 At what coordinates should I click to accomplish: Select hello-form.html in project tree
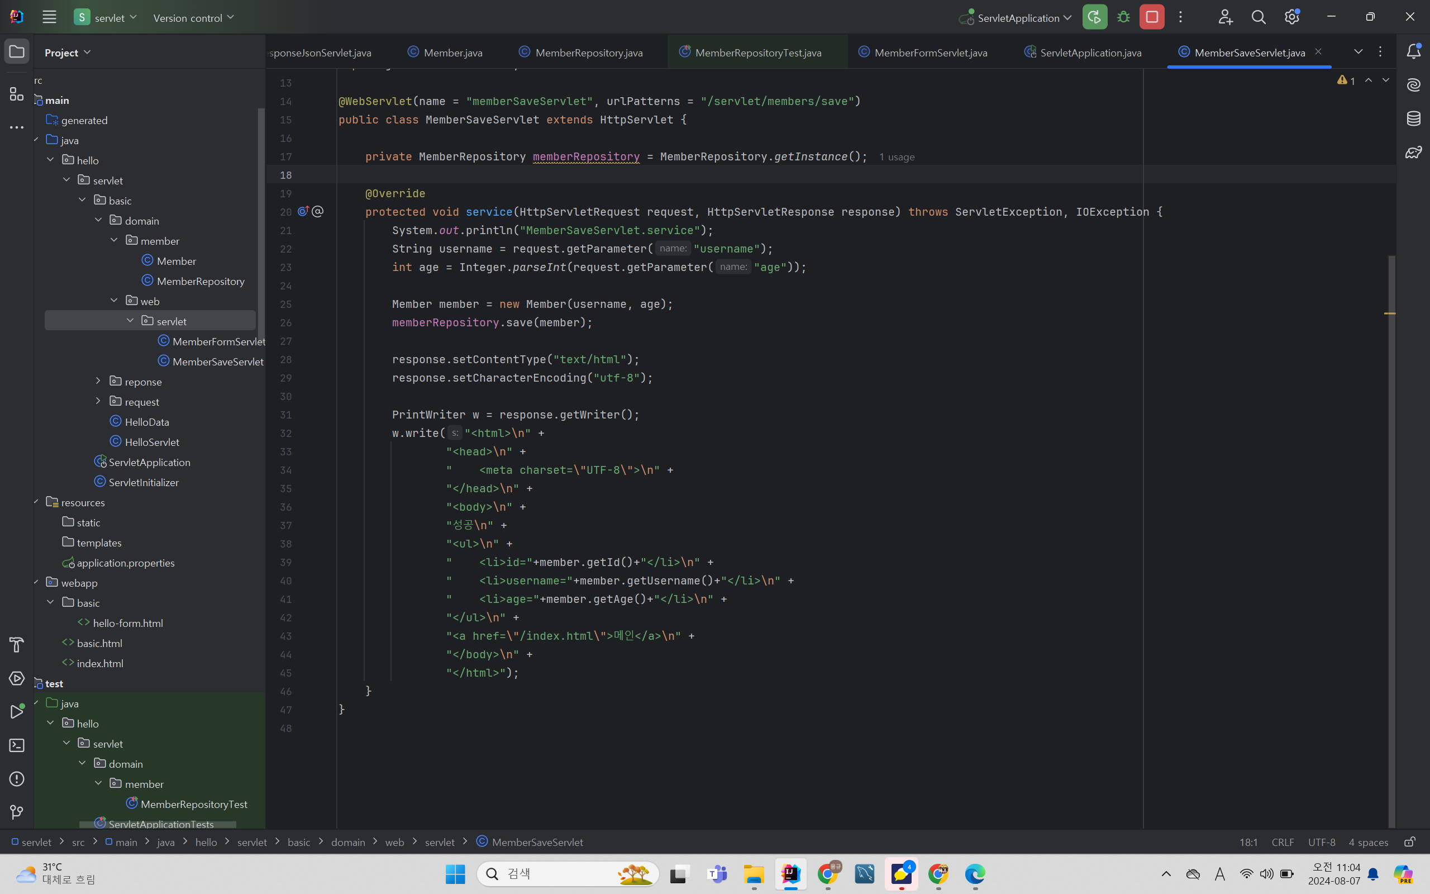tap(121, 622)
